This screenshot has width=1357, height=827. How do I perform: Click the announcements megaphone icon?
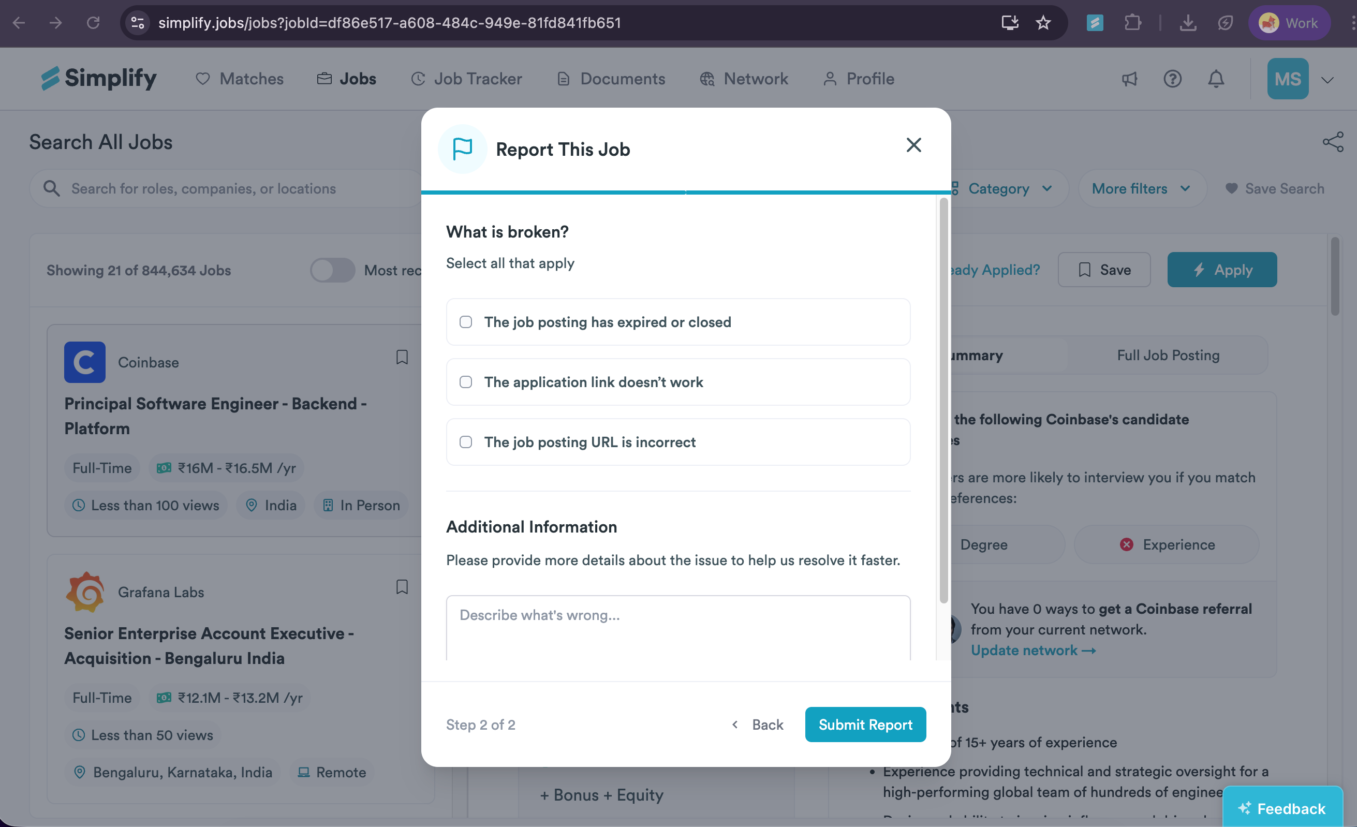click(x=1129, y=79)
